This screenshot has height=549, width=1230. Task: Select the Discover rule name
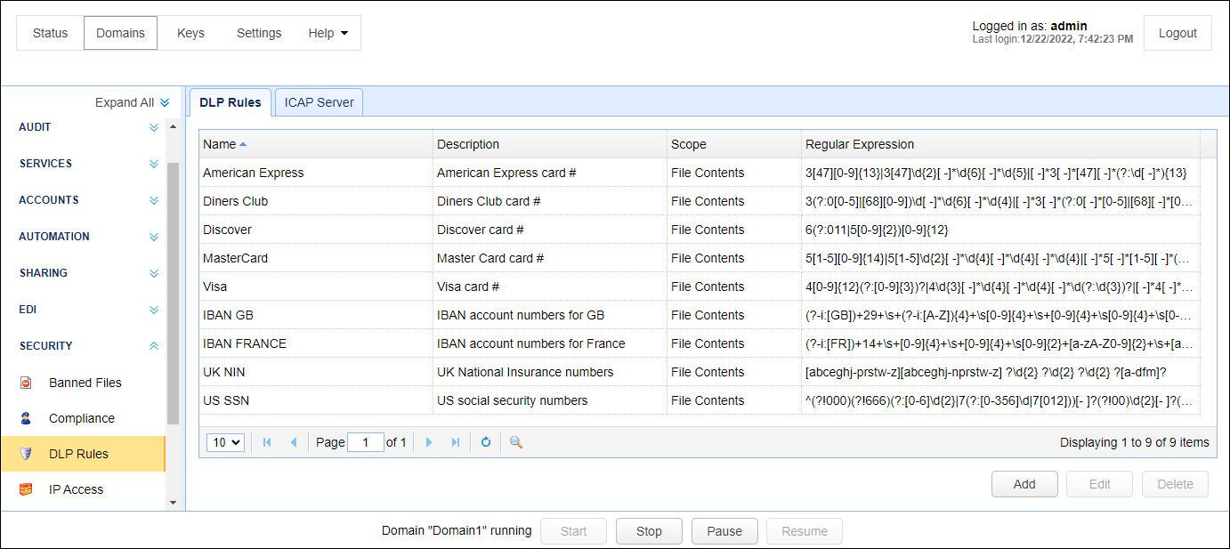coord(227,230)
